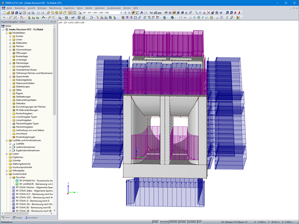Image resolution: width=299 pixels, height=224 pixels.
Task: Select Lastkombinationen tree item
Action: click(26, 147)
